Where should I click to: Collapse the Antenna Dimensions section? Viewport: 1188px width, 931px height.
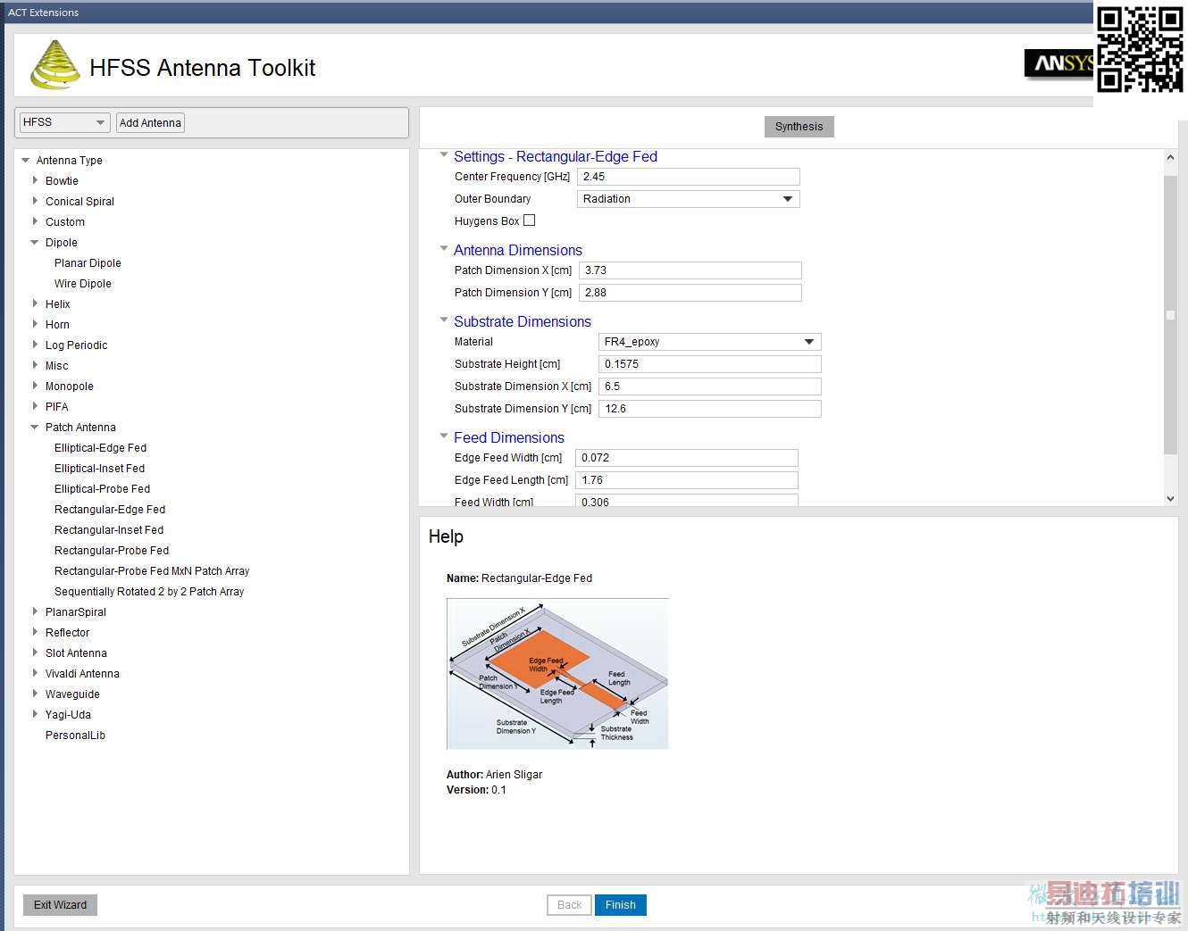coord(444,249)
